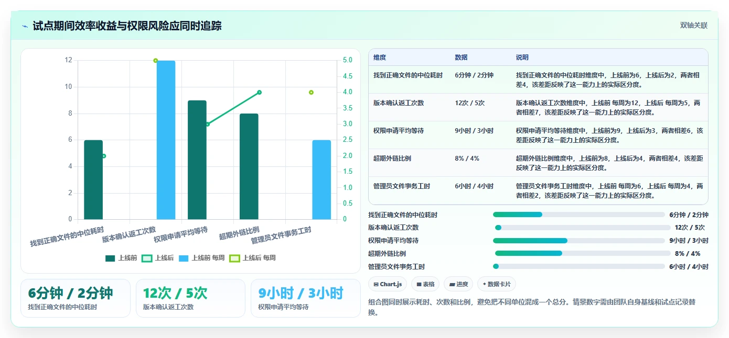Image resolution: width=729 pixels, height=338 pixels.
Task: Click the dark green bar for 超期外链比例
Action: coord(249,166)
